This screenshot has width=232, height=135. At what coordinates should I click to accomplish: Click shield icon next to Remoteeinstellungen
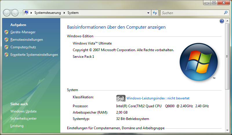(x=6, y=40)
